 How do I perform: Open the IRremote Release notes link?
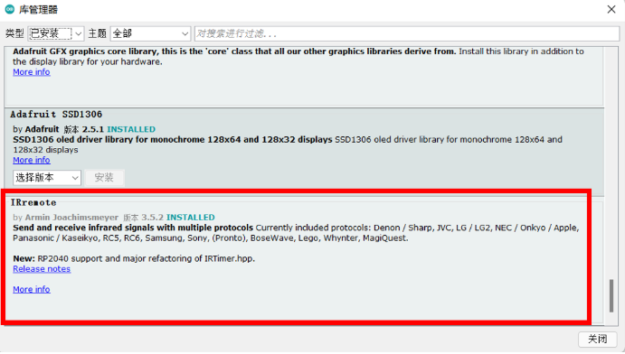(x=42, y=269)
